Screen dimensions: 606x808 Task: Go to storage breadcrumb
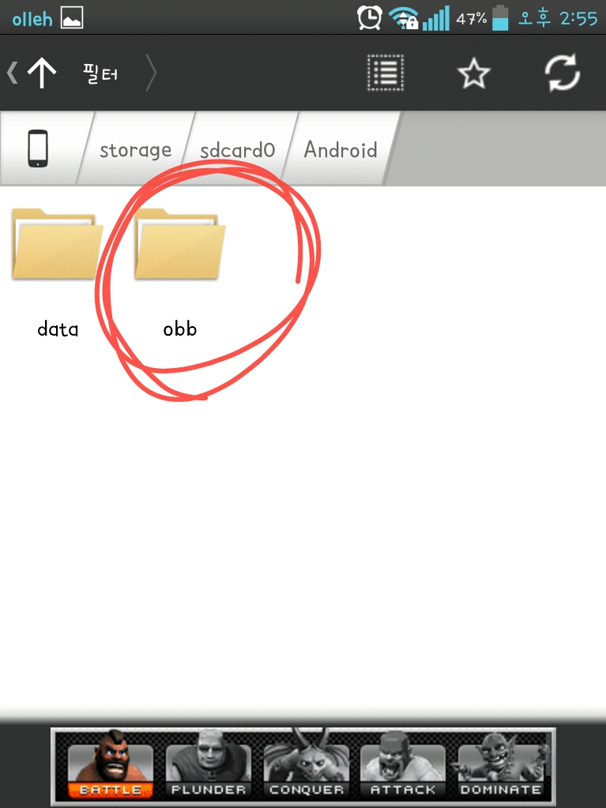click(136, 150)
